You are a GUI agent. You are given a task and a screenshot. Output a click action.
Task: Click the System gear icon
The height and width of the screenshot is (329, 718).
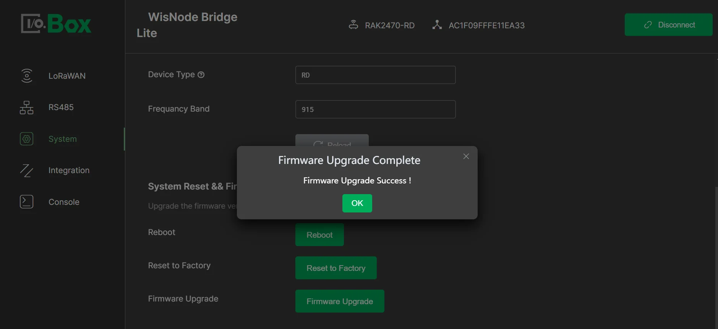27,139
